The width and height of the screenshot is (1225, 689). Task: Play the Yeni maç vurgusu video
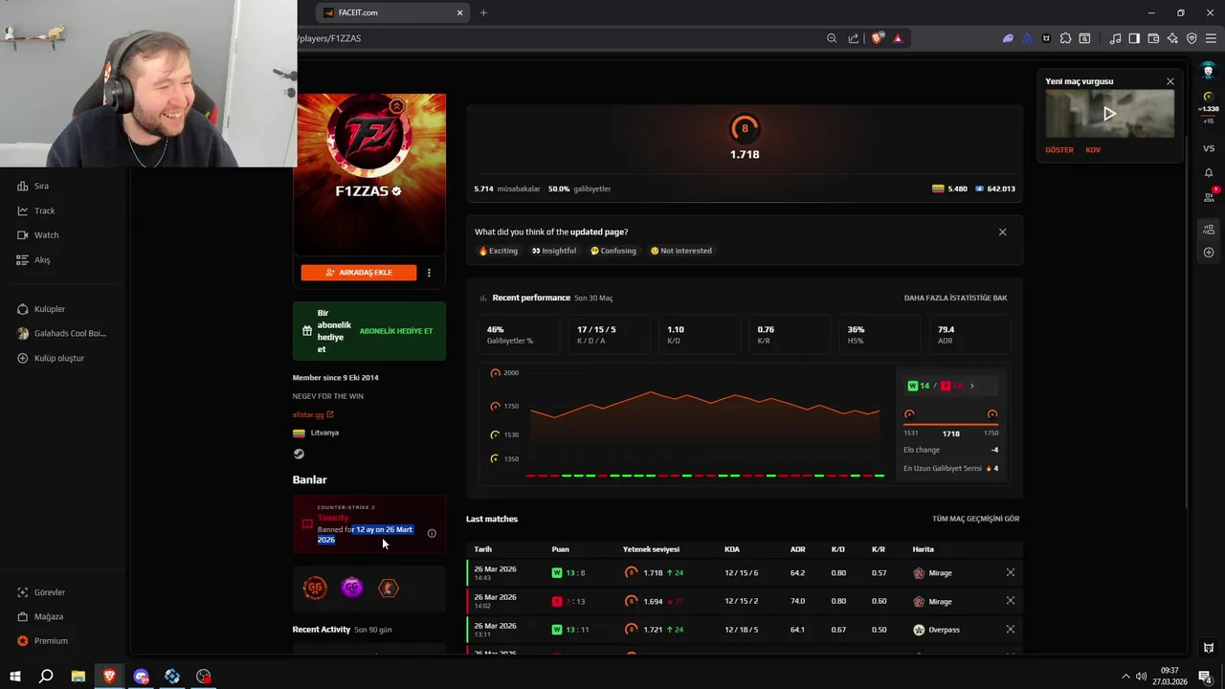coord(1109,114)
